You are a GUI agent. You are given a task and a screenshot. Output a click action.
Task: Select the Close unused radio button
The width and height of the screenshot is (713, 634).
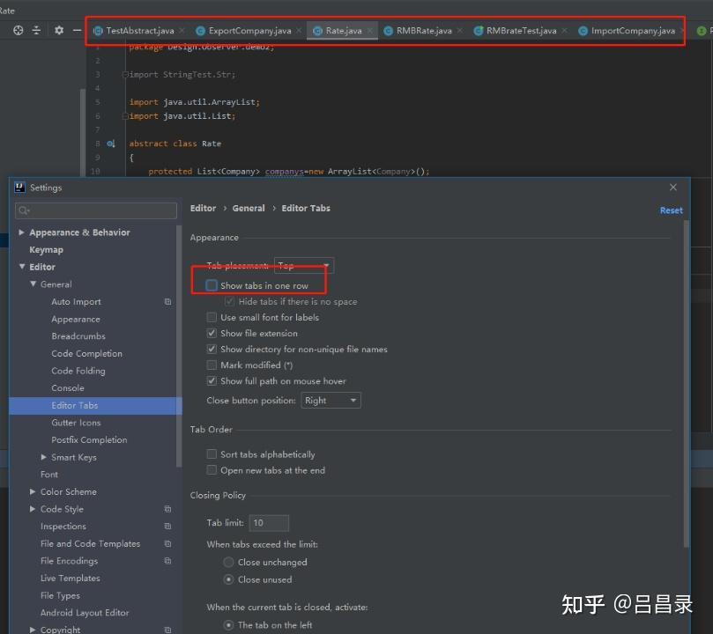point(228,579)
